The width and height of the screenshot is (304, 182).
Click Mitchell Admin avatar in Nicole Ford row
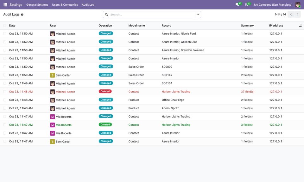coord(52,34)
